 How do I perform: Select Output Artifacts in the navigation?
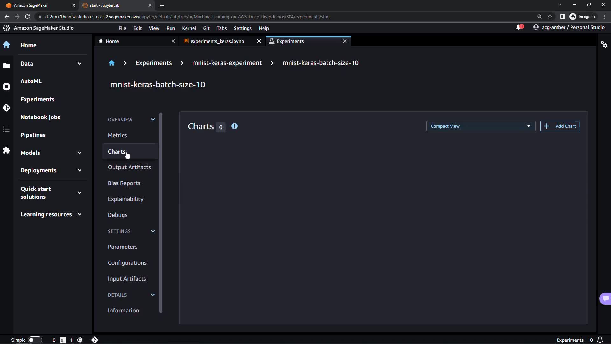pos(129,167)
